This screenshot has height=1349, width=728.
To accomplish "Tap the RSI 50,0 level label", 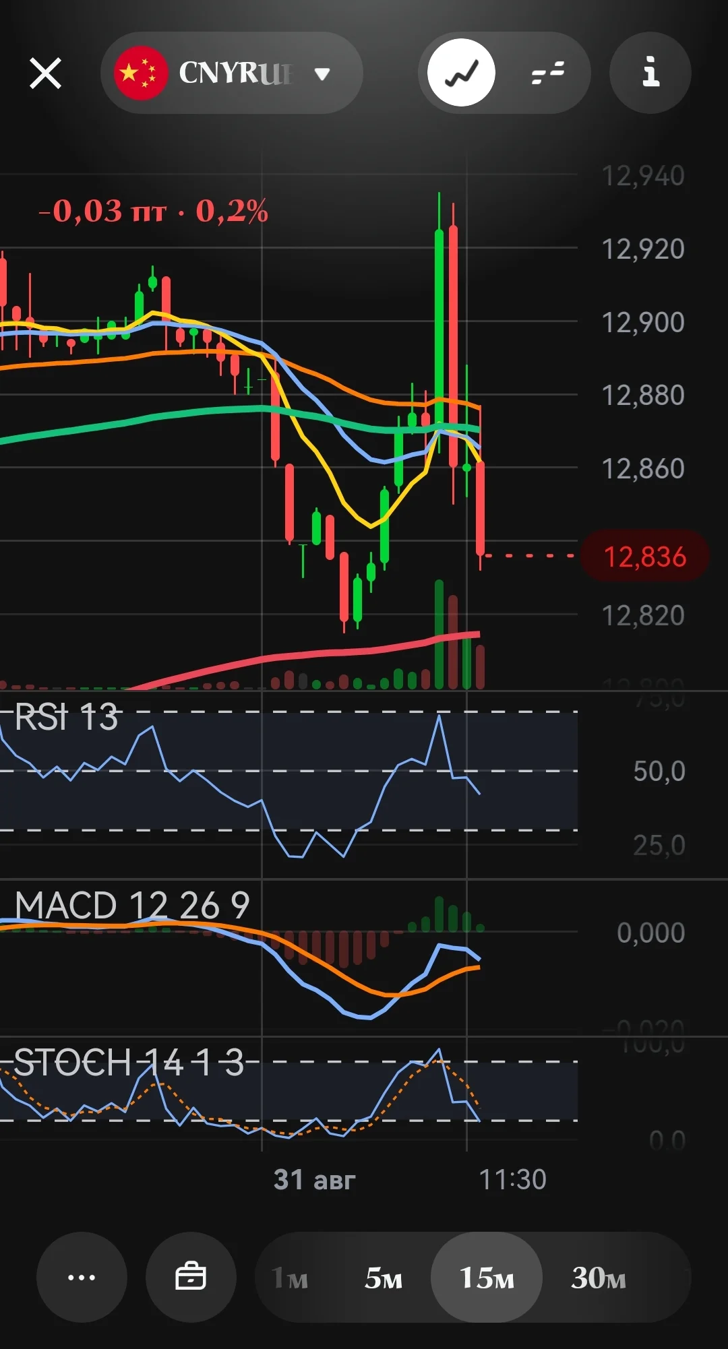I will coord(659,772).
